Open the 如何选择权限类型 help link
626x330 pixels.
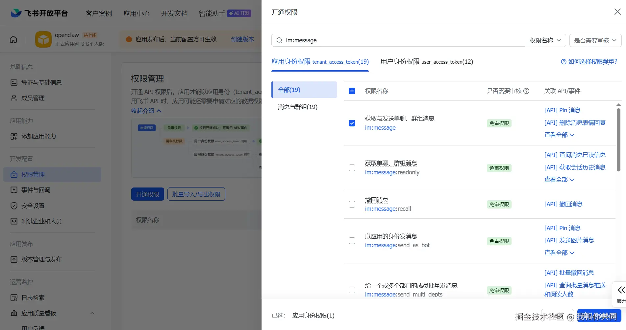[x=589, y=62]
